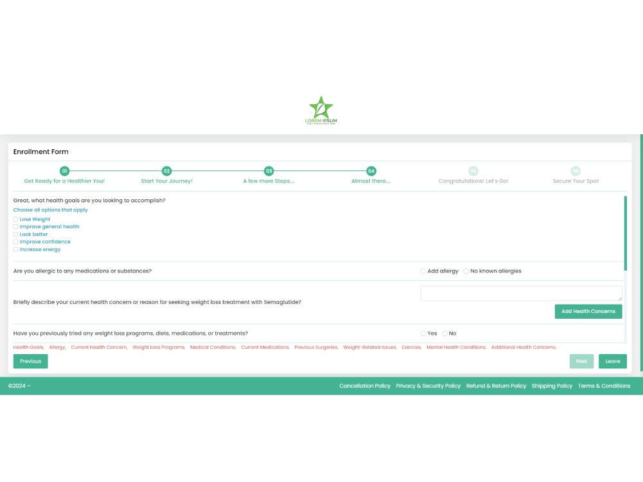This screenshot has height=482, width=643.
Task: Click the red Medical Conditions text
Action: tap(213, 347)
